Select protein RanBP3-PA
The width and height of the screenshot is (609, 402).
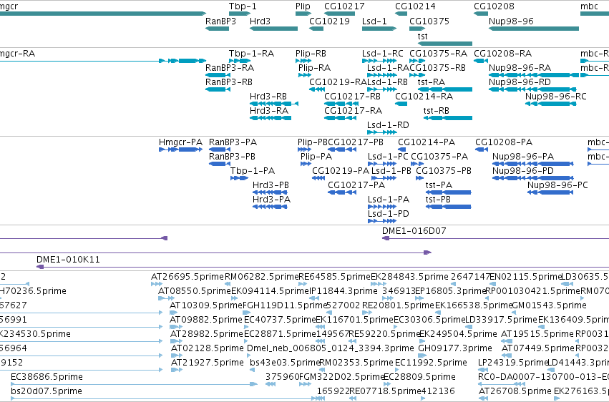click(x=220, y=149)
